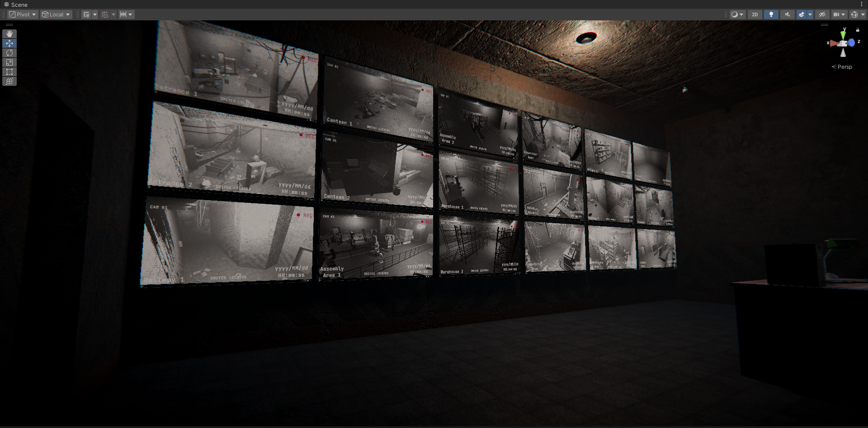
Task: Toggle scene lighting bulb button
Action: tap(771, 14)
